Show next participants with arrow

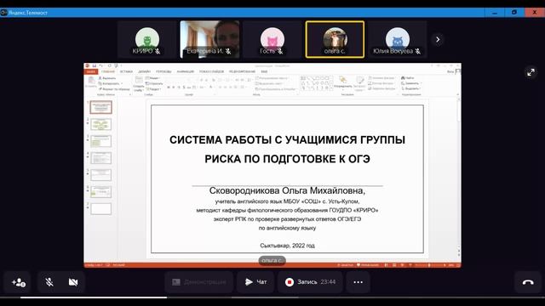coord(438,40)
